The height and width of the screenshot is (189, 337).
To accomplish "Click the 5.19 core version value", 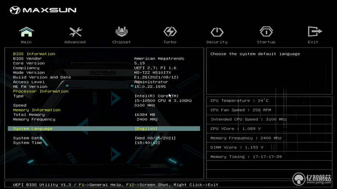I will [x=139, y=63].
